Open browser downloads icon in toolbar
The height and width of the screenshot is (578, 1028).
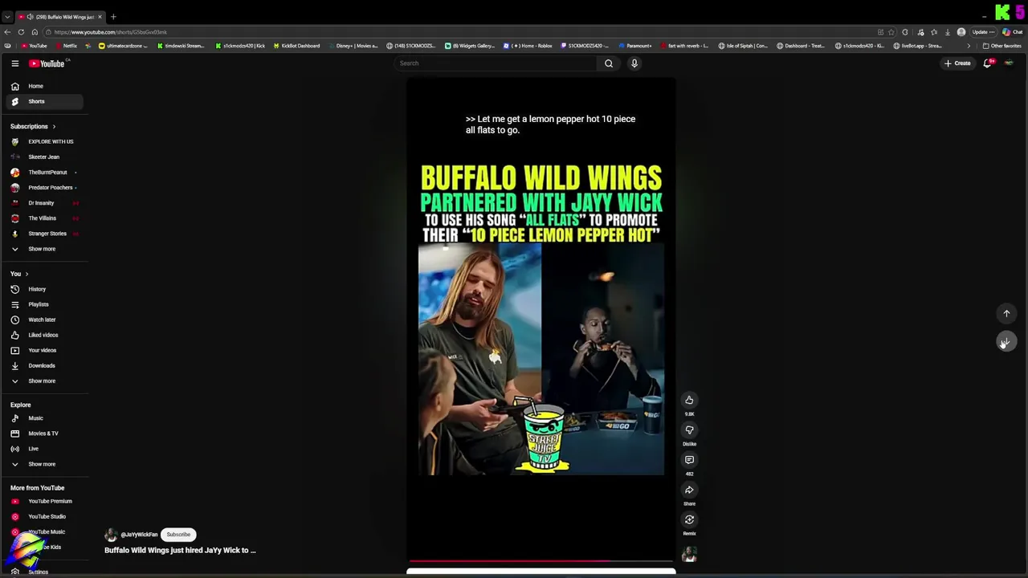point(948,32)
